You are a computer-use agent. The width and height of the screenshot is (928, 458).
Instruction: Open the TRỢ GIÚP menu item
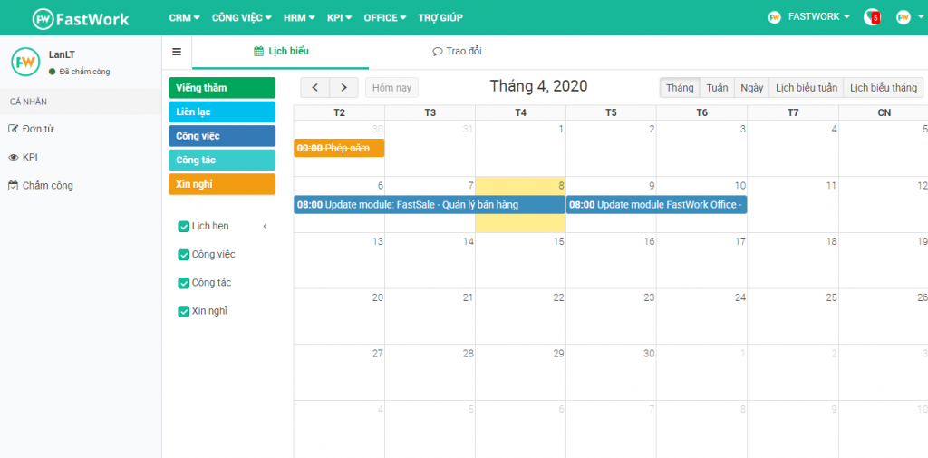(440, 17)
